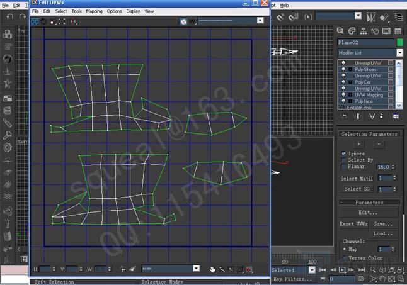
Task: Click the Load... button in Parameters
Action: pyautogui.click(x=384, y=233)
